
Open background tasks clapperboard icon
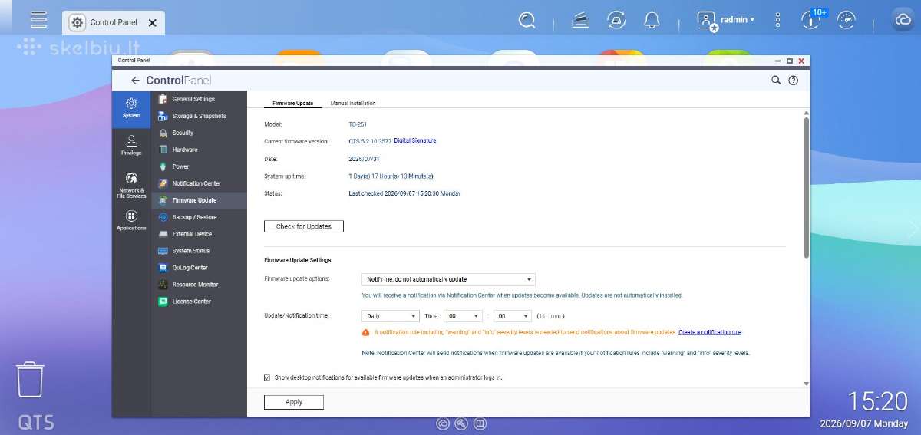point(581,20)
